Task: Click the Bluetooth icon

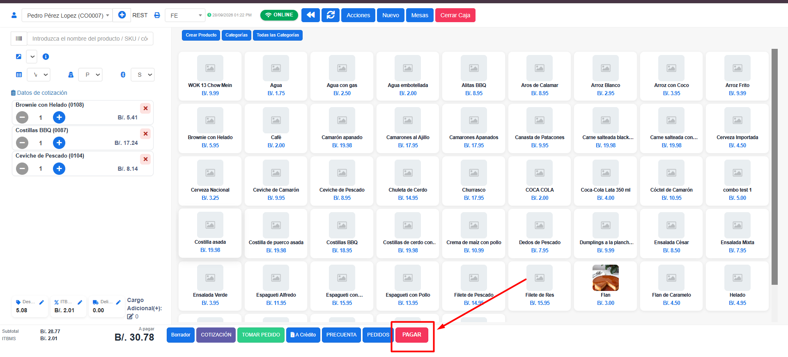Action: [123, 75]
